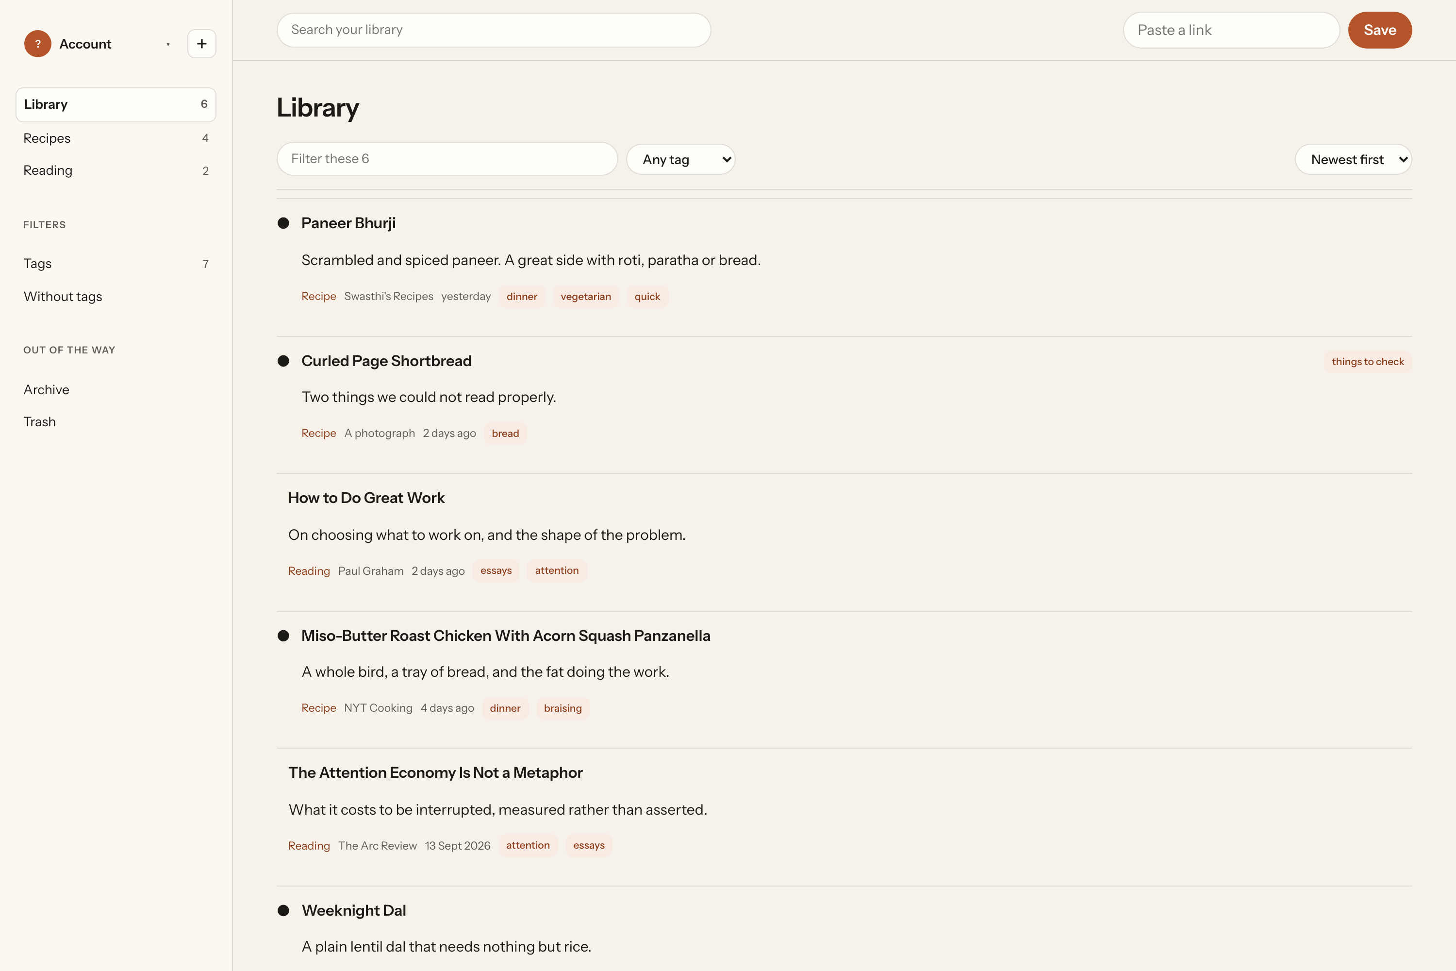Click the plus add button in sidebar
Image resolution: width=1456 pixels, height=971 pixels.
202,44
